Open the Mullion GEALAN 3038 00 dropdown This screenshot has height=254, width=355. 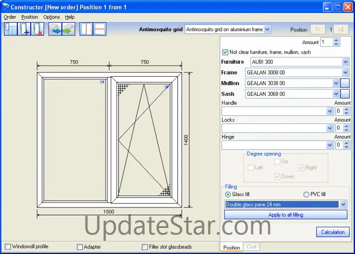click(x=336, y=83)
